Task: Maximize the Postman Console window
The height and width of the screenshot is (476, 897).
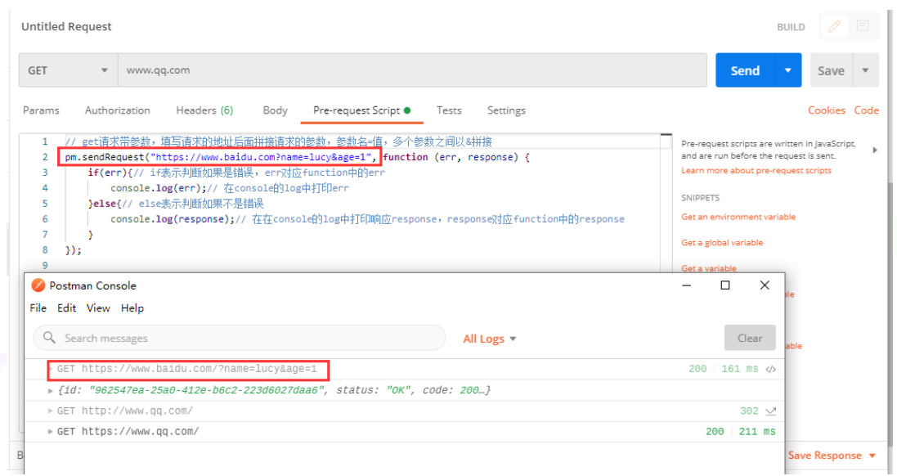Action: (725, 285)
